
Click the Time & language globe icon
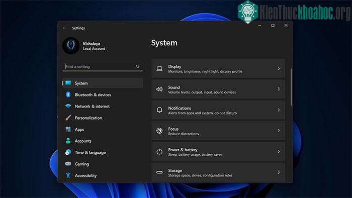pyautogui.click(x=68, y=152)
